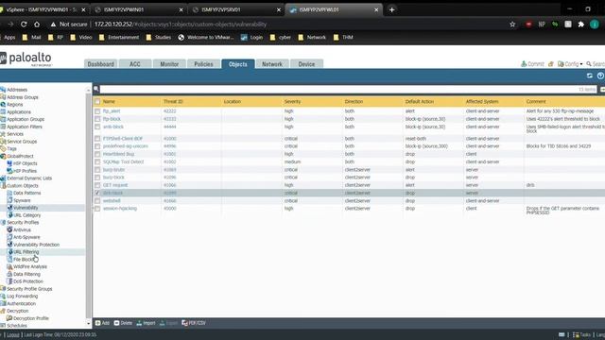Click the HIP Objects icon
This screenshot has width=605, height=340.
9,163
